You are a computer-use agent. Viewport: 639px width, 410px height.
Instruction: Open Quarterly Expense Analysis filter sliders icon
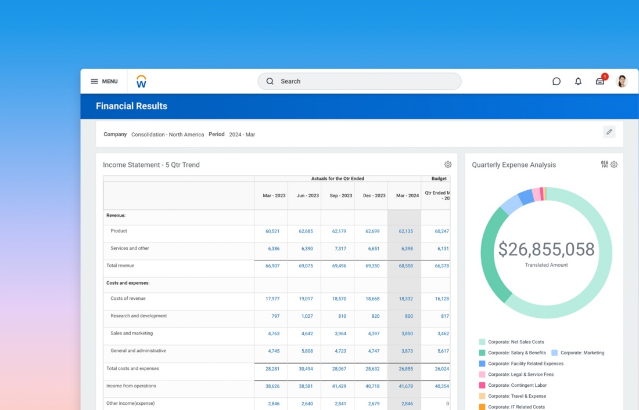(604, 165)
